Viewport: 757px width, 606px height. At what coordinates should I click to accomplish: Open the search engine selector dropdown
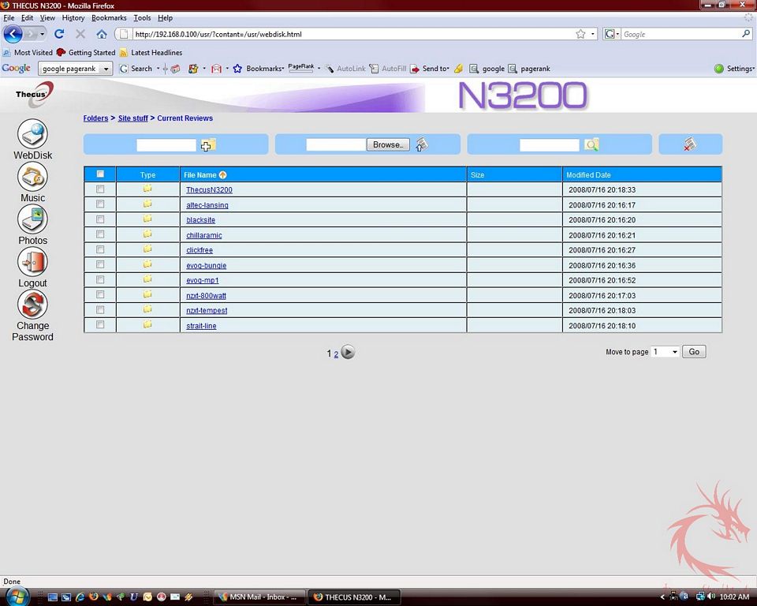(x=611, y=34)
